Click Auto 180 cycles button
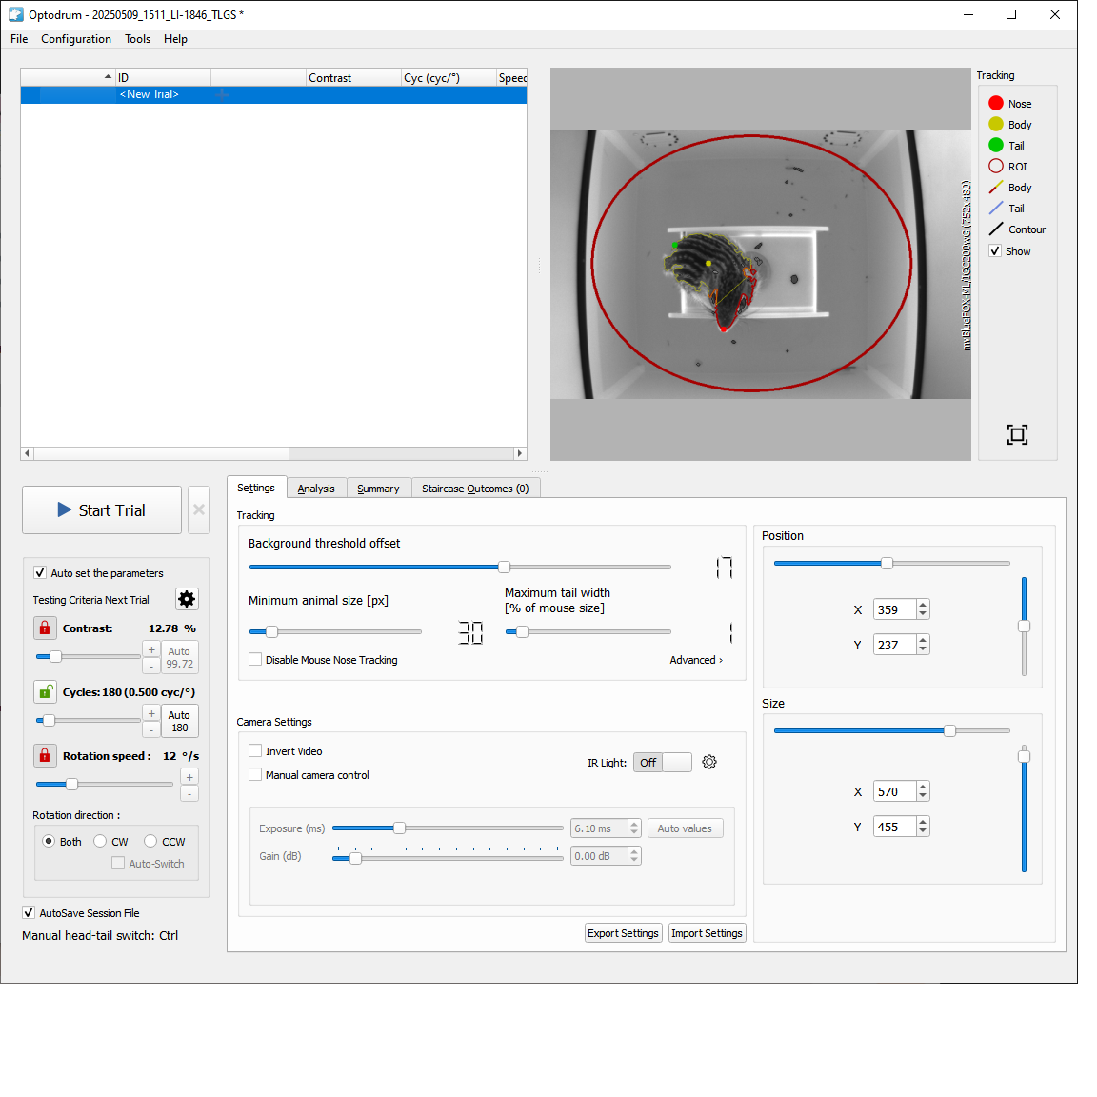 (179, 721)
